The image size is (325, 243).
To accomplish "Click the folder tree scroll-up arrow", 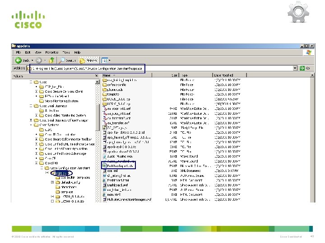I will coord(97,82).
